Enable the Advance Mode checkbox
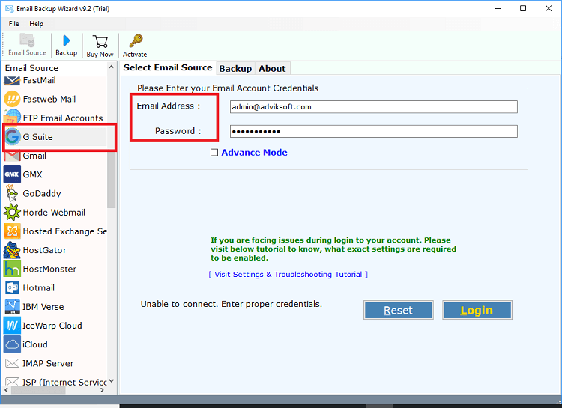Screen dimensions: 562x408 click(x=214, y=153)
